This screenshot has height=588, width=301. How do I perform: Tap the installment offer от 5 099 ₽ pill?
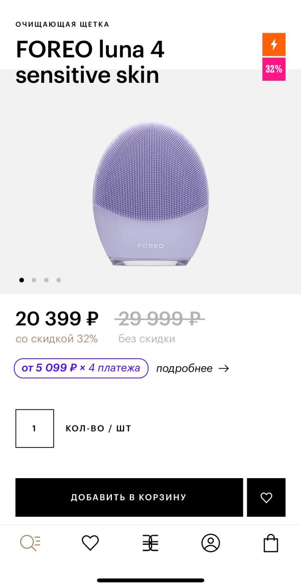tap(81, 368)
